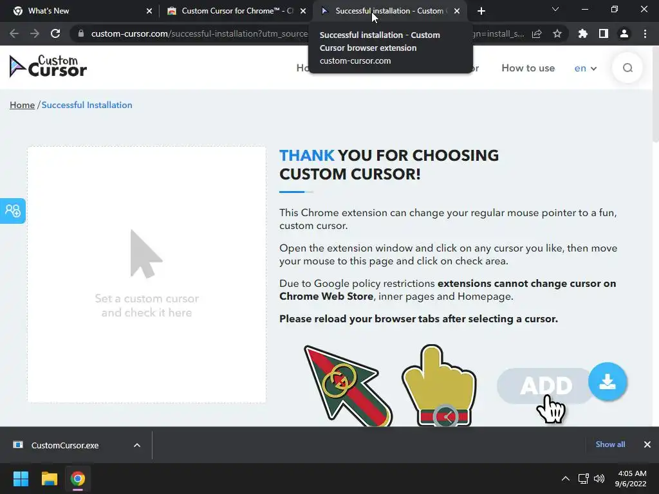Click the Custom Cursor logo
This screenshot has height=494, width=659.
(x=48, y=66)
